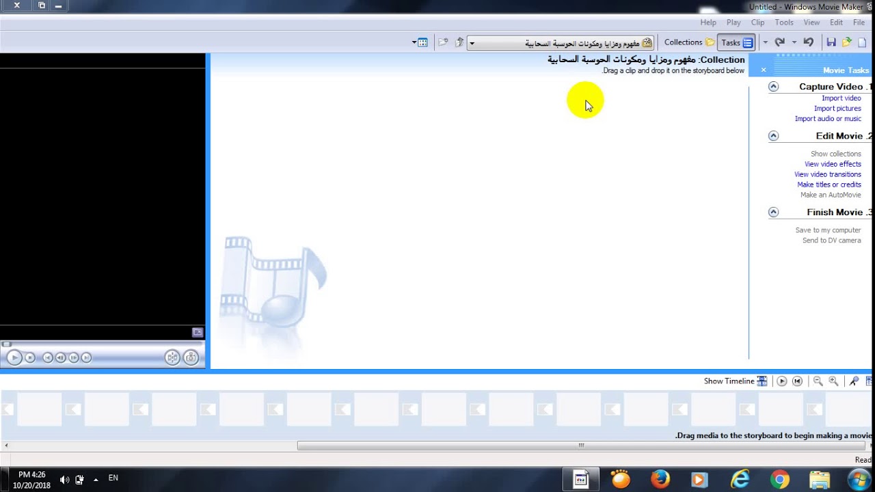Click the Send to DV camera text
This screenshot has width=875, height=492.
[x=831, y=241]
